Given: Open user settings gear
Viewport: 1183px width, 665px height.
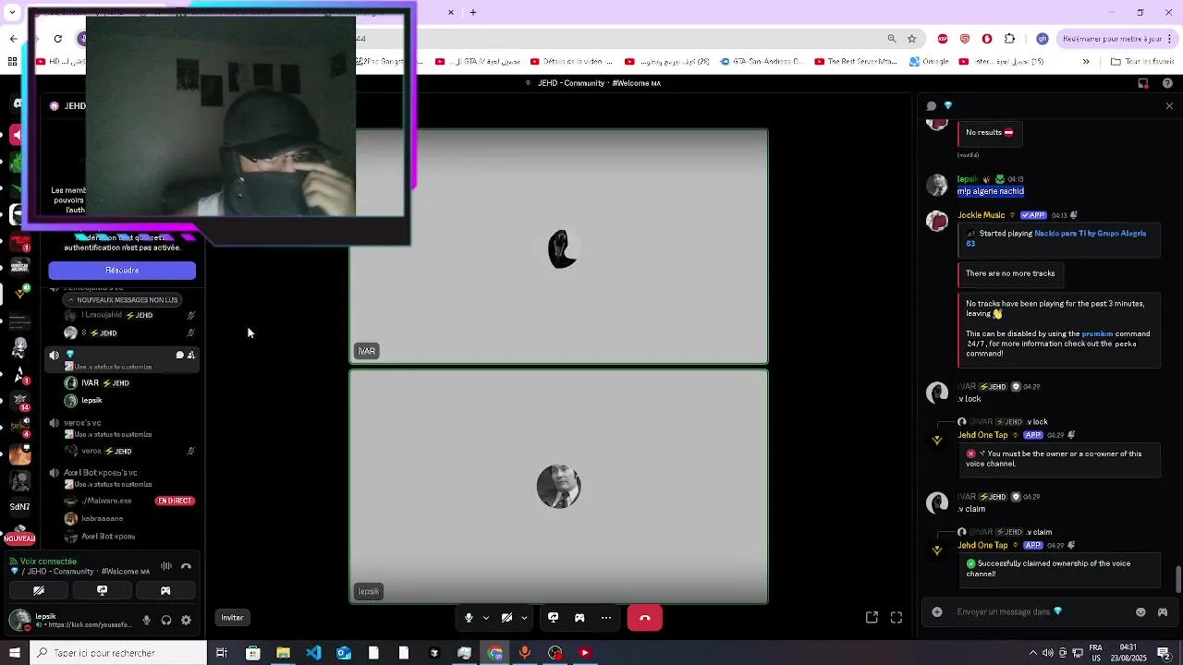Looking at the screenshot, I should point(186,621).
